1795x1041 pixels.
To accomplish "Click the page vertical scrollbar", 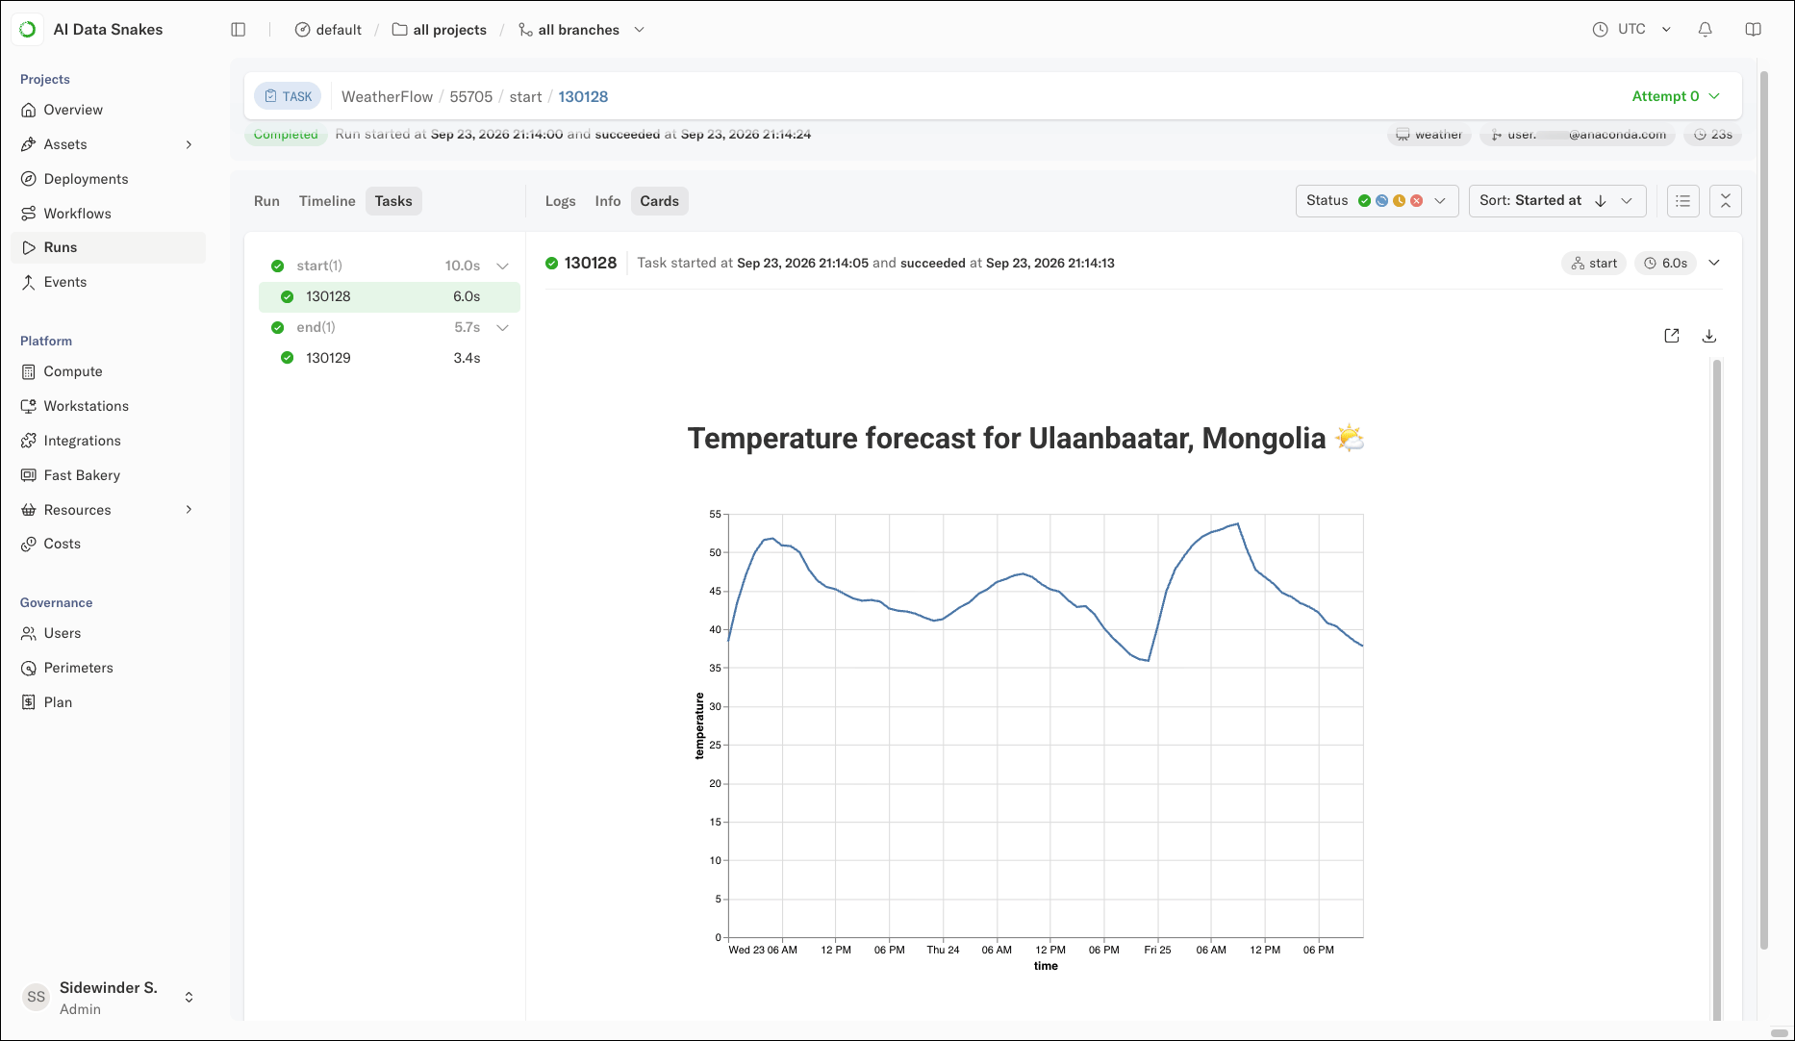I will [x=1763, y=510].
